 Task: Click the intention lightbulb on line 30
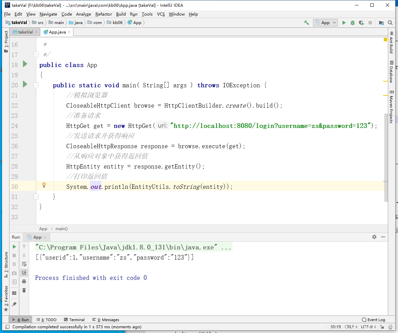tap(44, 185)
